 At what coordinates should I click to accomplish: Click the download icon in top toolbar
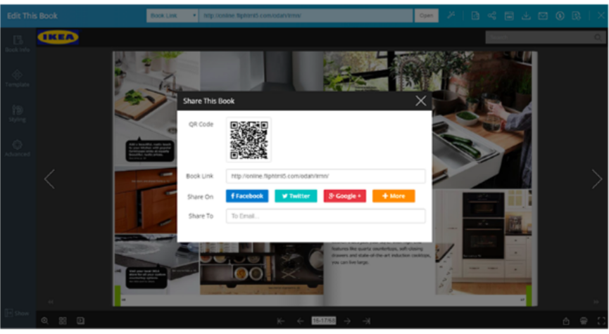(526, 15)
